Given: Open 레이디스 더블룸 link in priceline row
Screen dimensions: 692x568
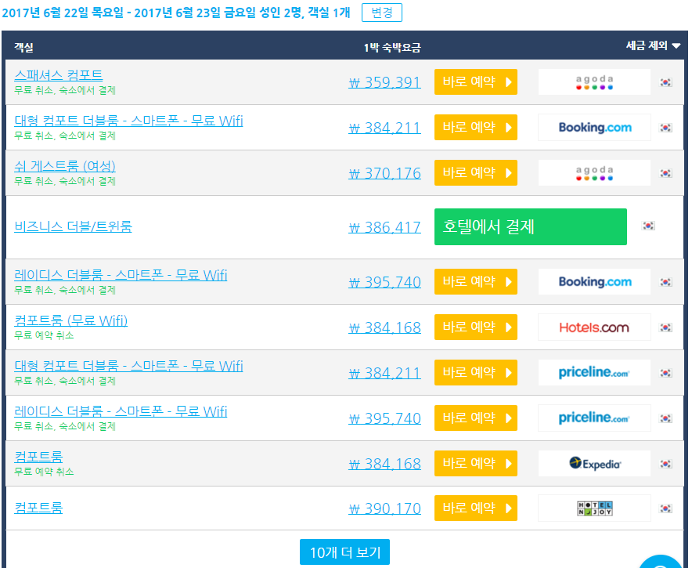Looking at the screenshot, I should (x=121, y=411).
